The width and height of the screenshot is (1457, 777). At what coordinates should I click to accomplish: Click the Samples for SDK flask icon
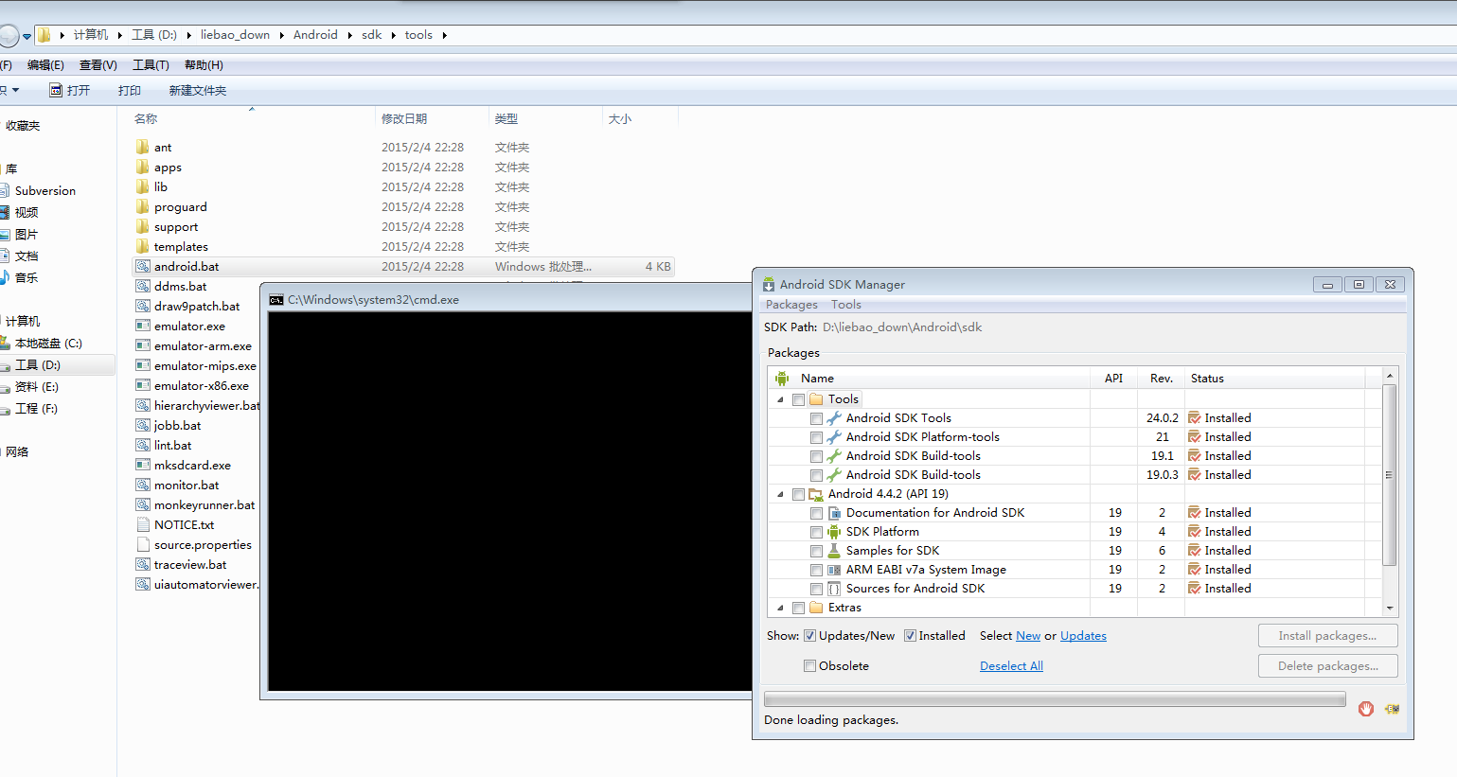[x=834, y=551]
